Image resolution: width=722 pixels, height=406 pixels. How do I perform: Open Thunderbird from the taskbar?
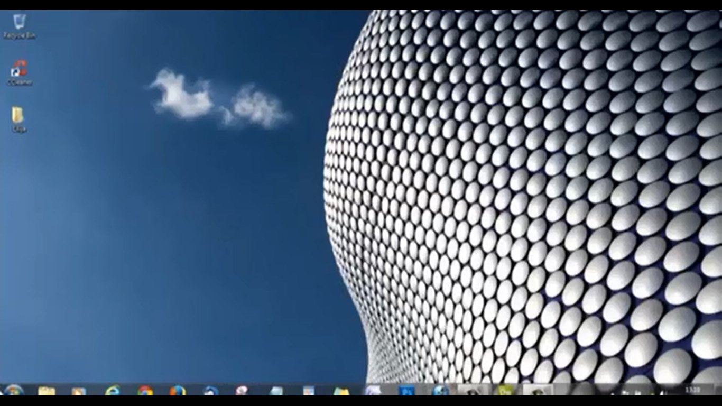(210, 391)
